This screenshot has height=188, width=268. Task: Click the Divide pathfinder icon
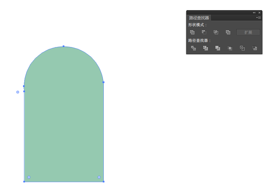[193, 48]
